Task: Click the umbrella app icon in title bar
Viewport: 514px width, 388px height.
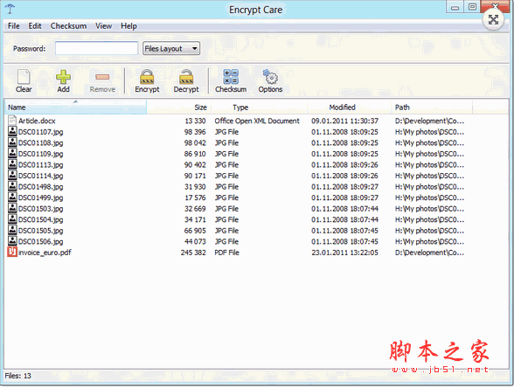Action: click(x=10, y=9)
